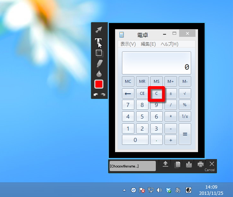Click the CE button
233x197 pixels.
[x=142, y=93]
